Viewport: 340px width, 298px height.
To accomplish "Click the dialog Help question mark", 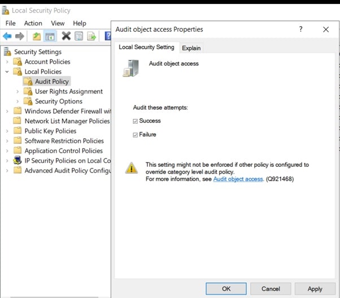I will [x=300, y=29].
